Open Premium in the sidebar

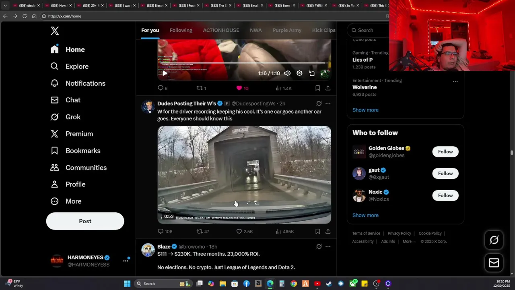click(x=72, y=134)
